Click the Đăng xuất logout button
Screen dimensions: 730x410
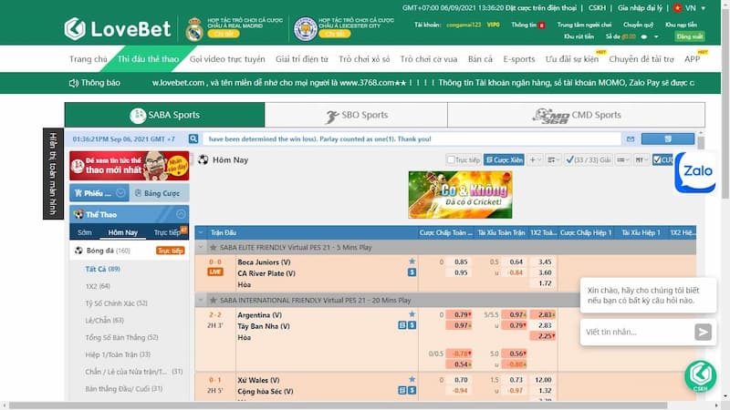click(690, 36)
